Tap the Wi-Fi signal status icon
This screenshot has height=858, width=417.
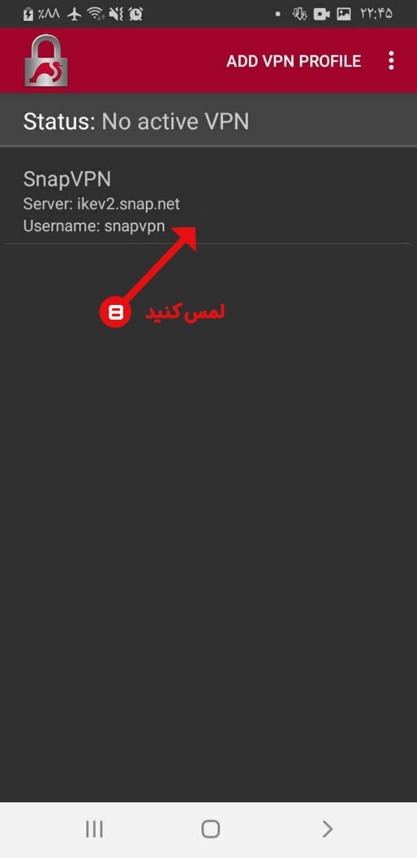96,13
